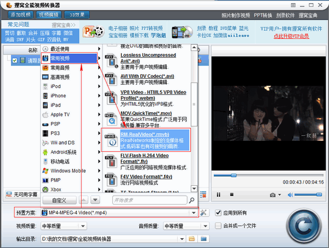Select iPod category in format menu
329x248 pixels.
[x=71, y=86]
